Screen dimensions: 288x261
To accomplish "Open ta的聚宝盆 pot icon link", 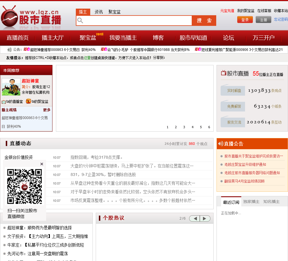I will coord(28,101).
